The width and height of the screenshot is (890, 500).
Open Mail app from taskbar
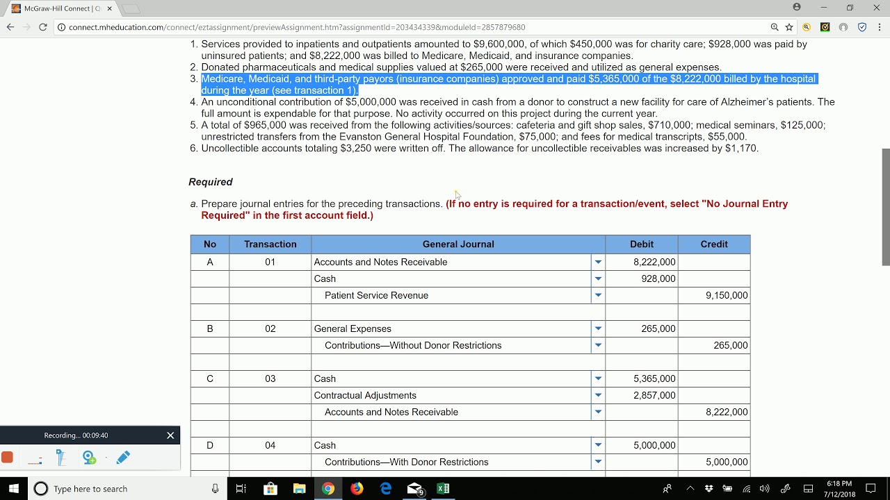coord(415,489)
